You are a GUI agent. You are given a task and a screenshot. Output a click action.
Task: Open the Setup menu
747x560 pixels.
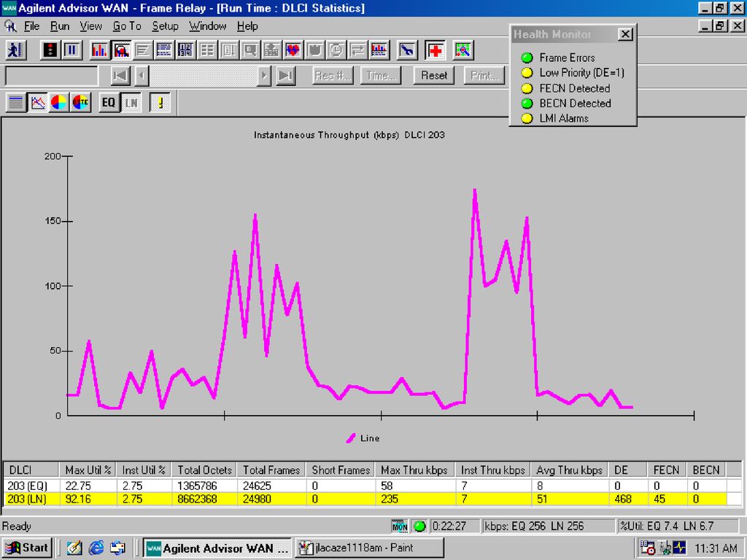coord(165,26)
